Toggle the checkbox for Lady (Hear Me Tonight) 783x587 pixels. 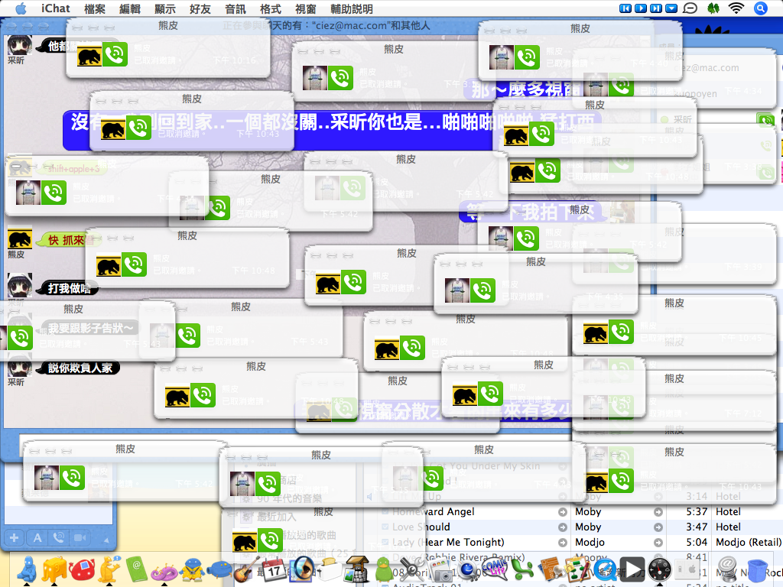tap(385, 542)
